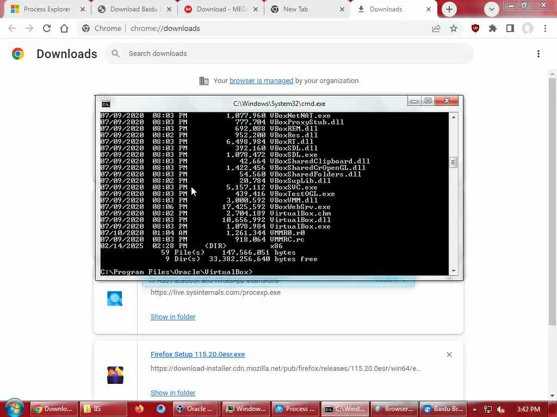557x417 pixels.
Task: Click the browser forward arrow
Action: coord(29,28)
